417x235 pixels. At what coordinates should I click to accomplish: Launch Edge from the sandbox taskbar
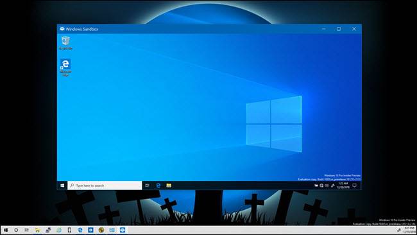158,186
